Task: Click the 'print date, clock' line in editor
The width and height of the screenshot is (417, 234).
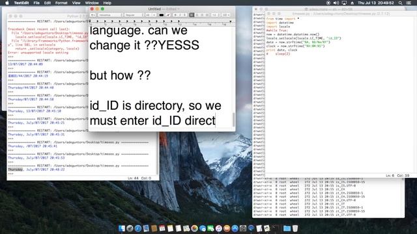Action: tap(281, 50)
